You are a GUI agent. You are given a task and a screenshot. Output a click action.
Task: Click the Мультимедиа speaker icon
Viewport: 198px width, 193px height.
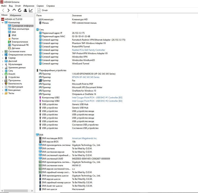tap(6, 64)
